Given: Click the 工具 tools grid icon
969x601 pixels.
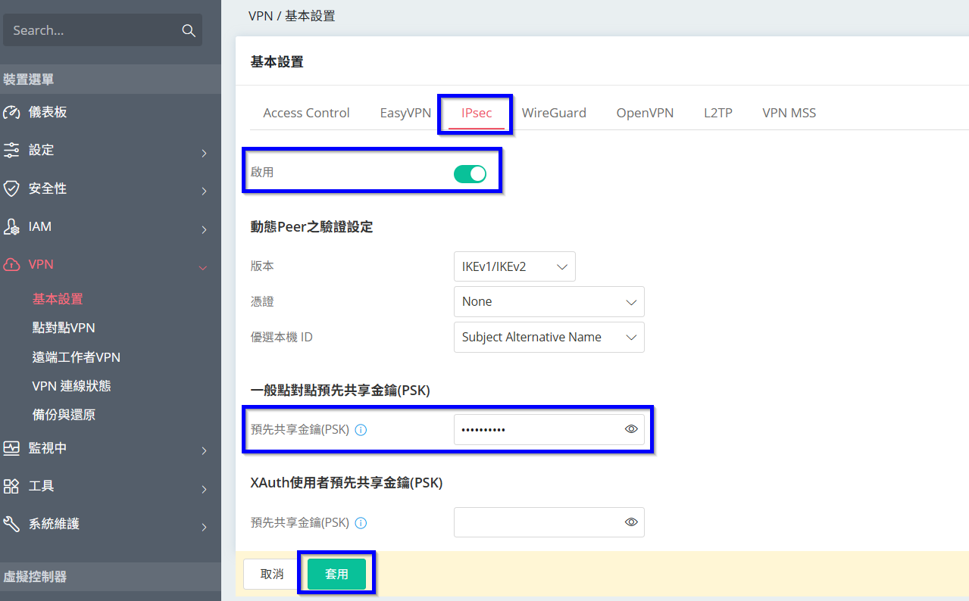Looking at the screenshot, I should pyautogui.click(x=11, y=486).
